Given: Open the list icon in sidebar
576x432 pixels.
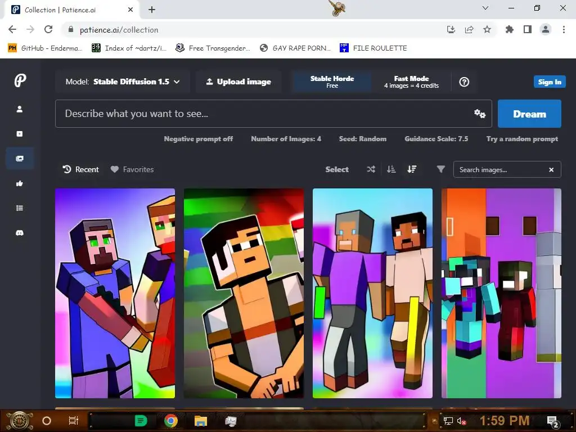Looking at the screenshot, I should point(20,208).
